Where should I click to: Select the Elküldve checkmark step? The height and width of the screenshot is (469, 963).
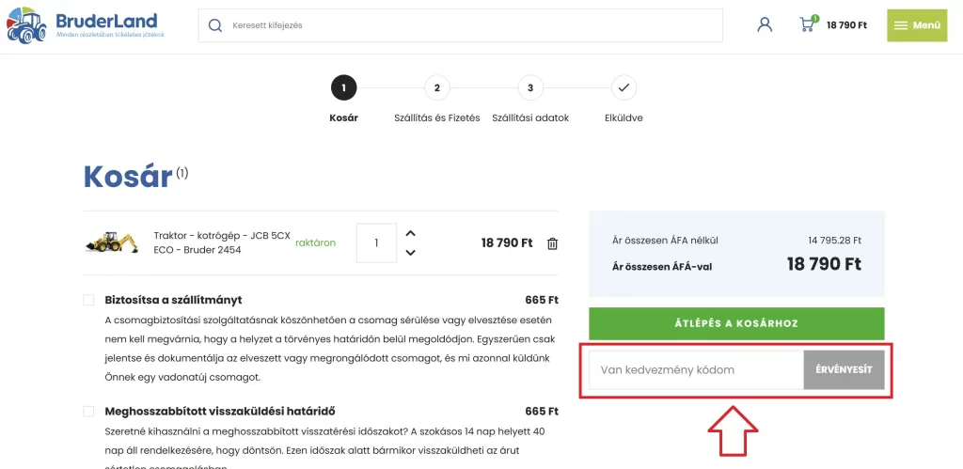pos(624,87)
